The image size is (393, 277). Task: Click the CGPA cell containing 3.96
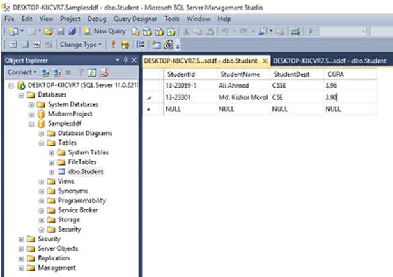(350, 86)
